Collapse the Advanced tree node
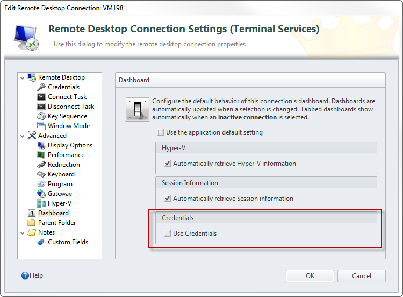The image size is (403, 297). [23, 136]
